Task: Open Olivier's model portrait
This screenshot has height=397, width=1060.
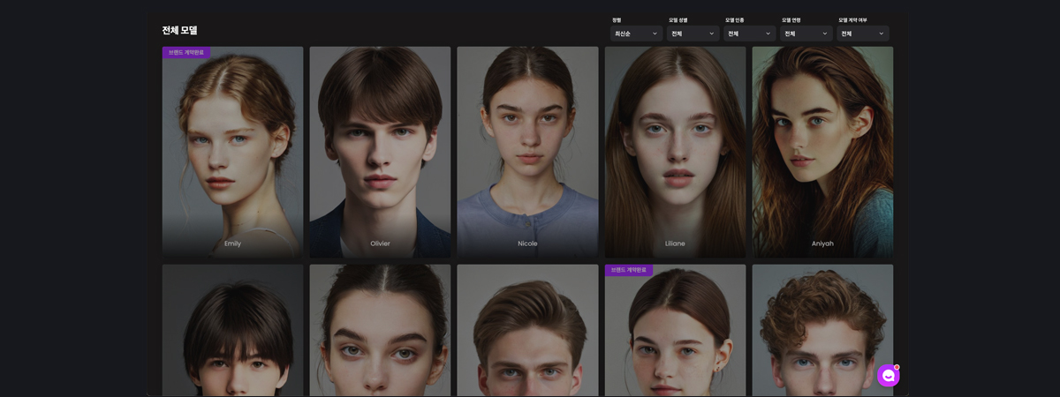Action: [380, 150]
